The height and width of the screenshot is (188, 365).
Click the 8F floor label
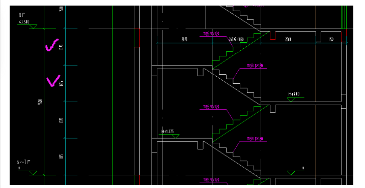[21, 15]
